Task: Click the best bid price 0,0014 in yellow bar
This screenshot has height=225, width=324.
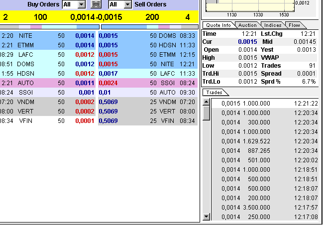Action: coord(82,17)
